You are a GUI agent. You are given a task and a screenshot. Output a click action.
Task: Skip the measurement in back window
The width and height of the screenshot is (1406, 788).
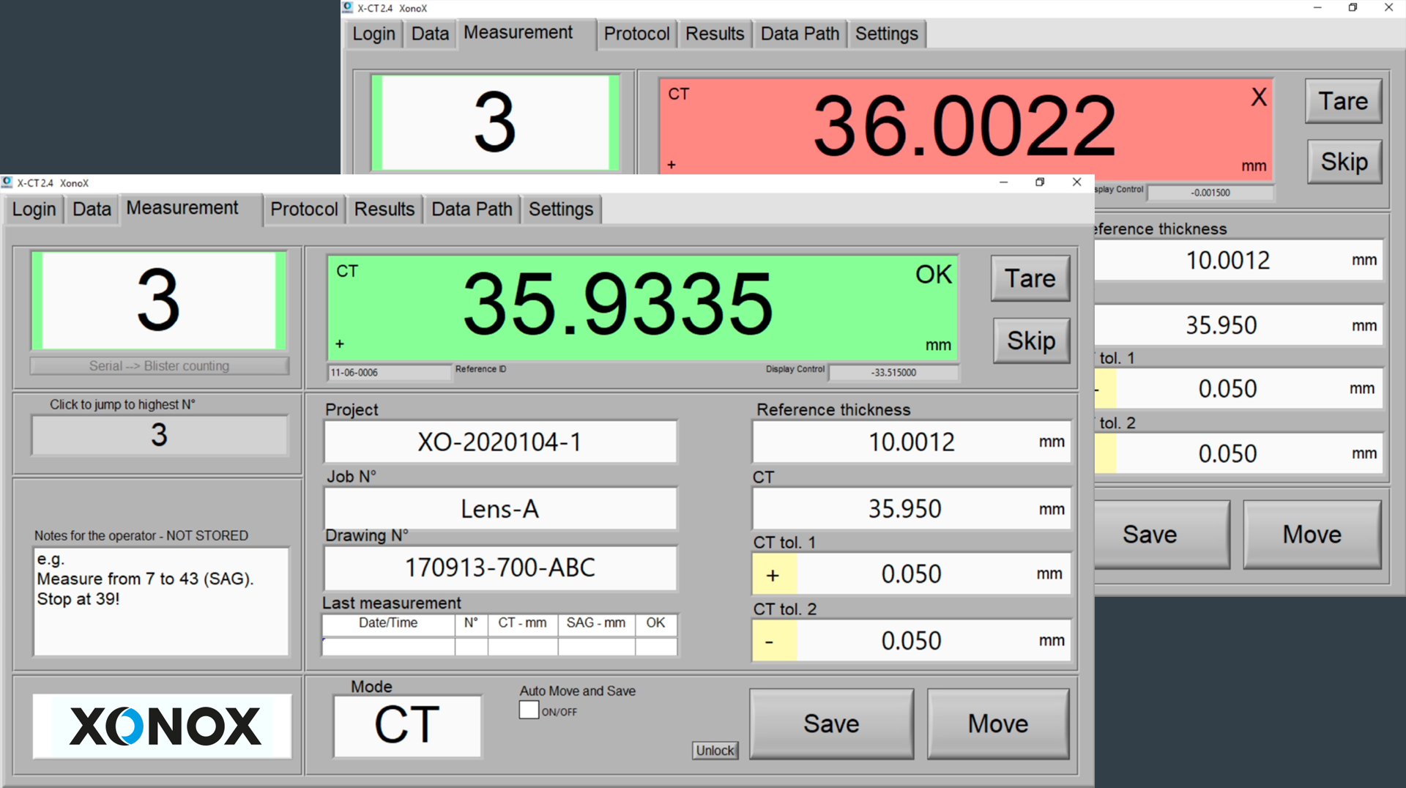click(x=1344, y=161)
